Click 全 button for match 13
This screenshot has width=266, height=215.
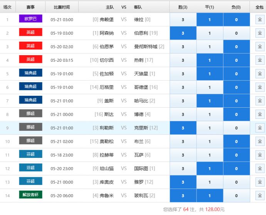[x=260, y=182]
